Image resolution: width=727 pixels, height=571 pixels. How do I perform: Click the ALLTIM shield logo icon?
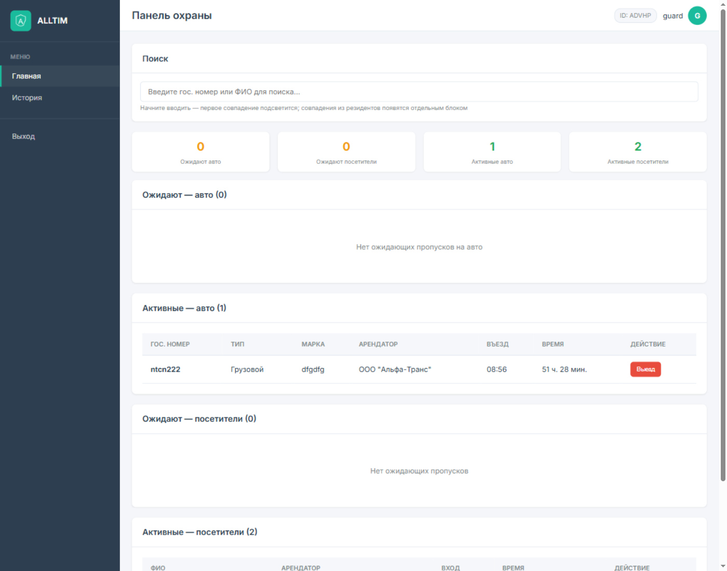click(21, 21)
